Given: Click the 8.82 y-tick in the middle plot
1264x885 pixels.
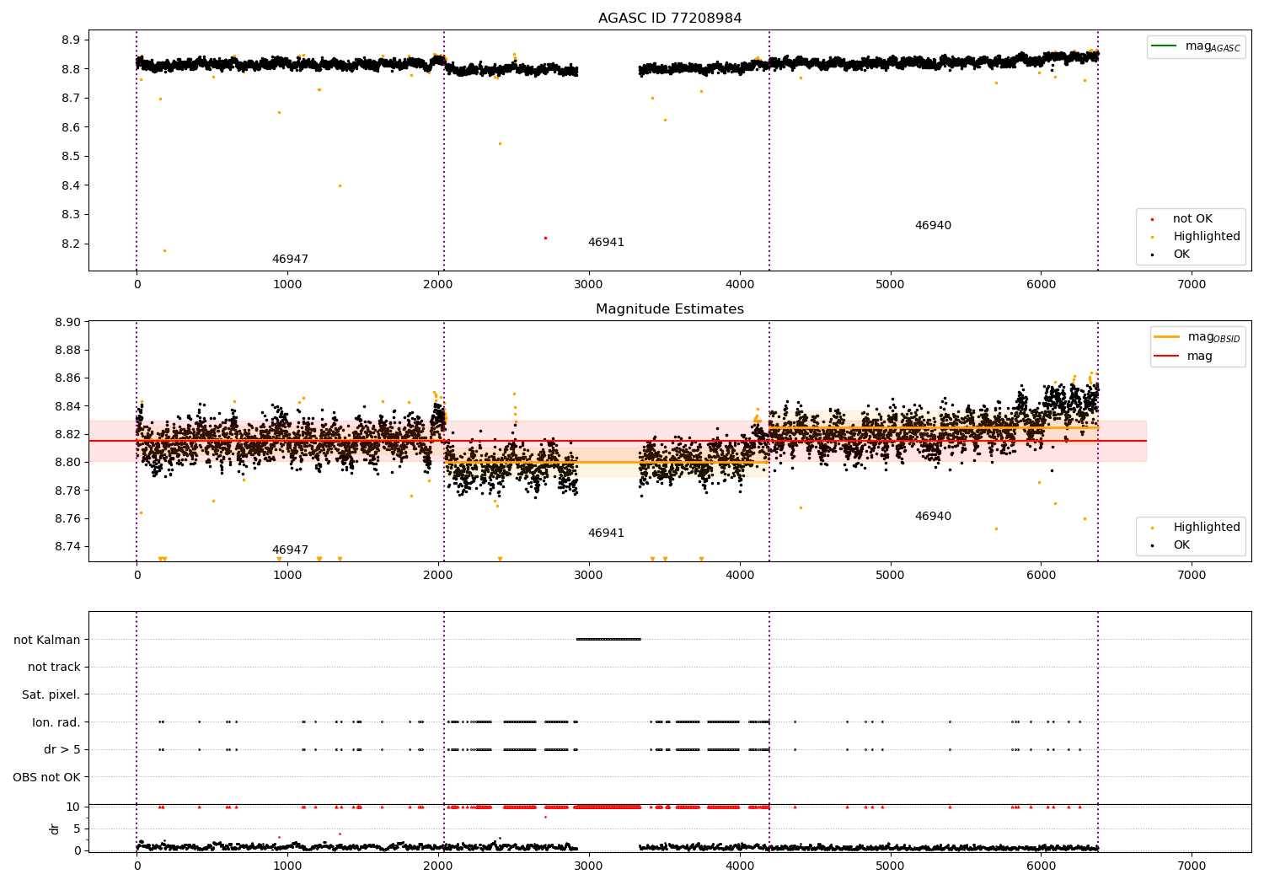Looking at the screenshot, I should [67, 434].
